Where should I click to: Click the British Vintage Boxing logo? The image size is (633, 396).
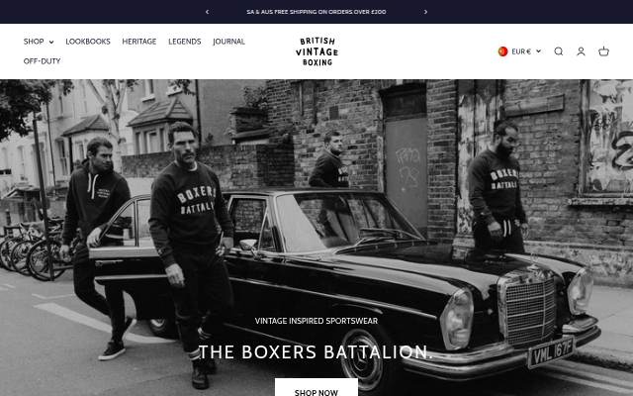[x=316, y=51]
